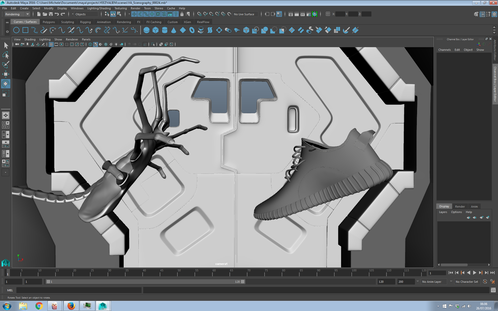498x311 pixels.
Task: Click the Play Forward playback button
Action: (475, 273)
